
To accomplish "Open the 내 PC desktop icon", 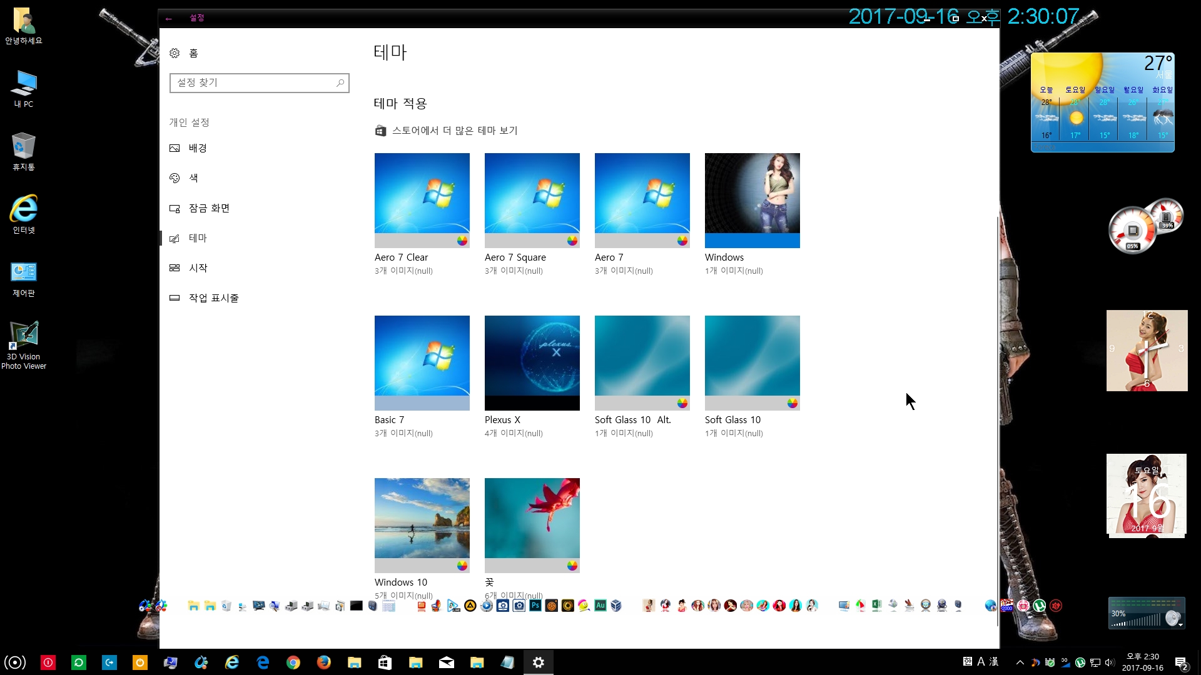I will pyautogui.click(x=24, y=89).
